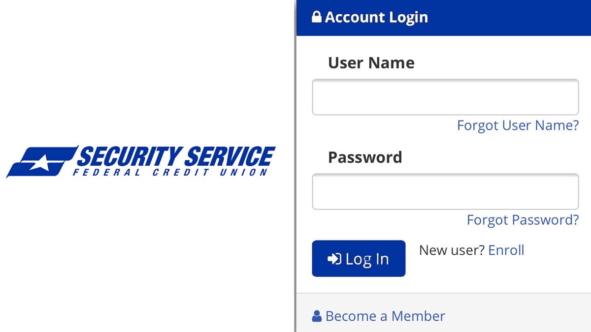The image size is (591, 332).
Task: Click inside the Password input field
Action: pos(445,191)
